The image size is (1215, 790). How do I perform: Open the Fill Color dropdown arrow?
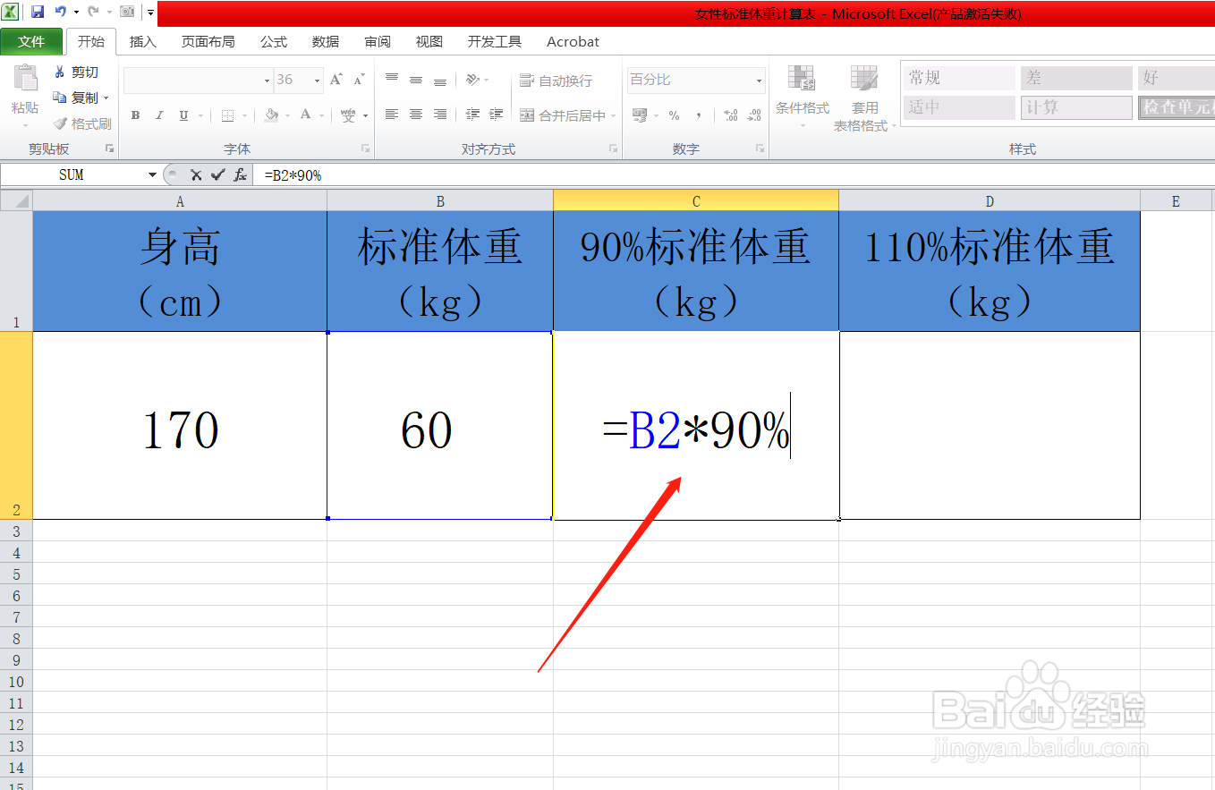click(x=289, y=115)
